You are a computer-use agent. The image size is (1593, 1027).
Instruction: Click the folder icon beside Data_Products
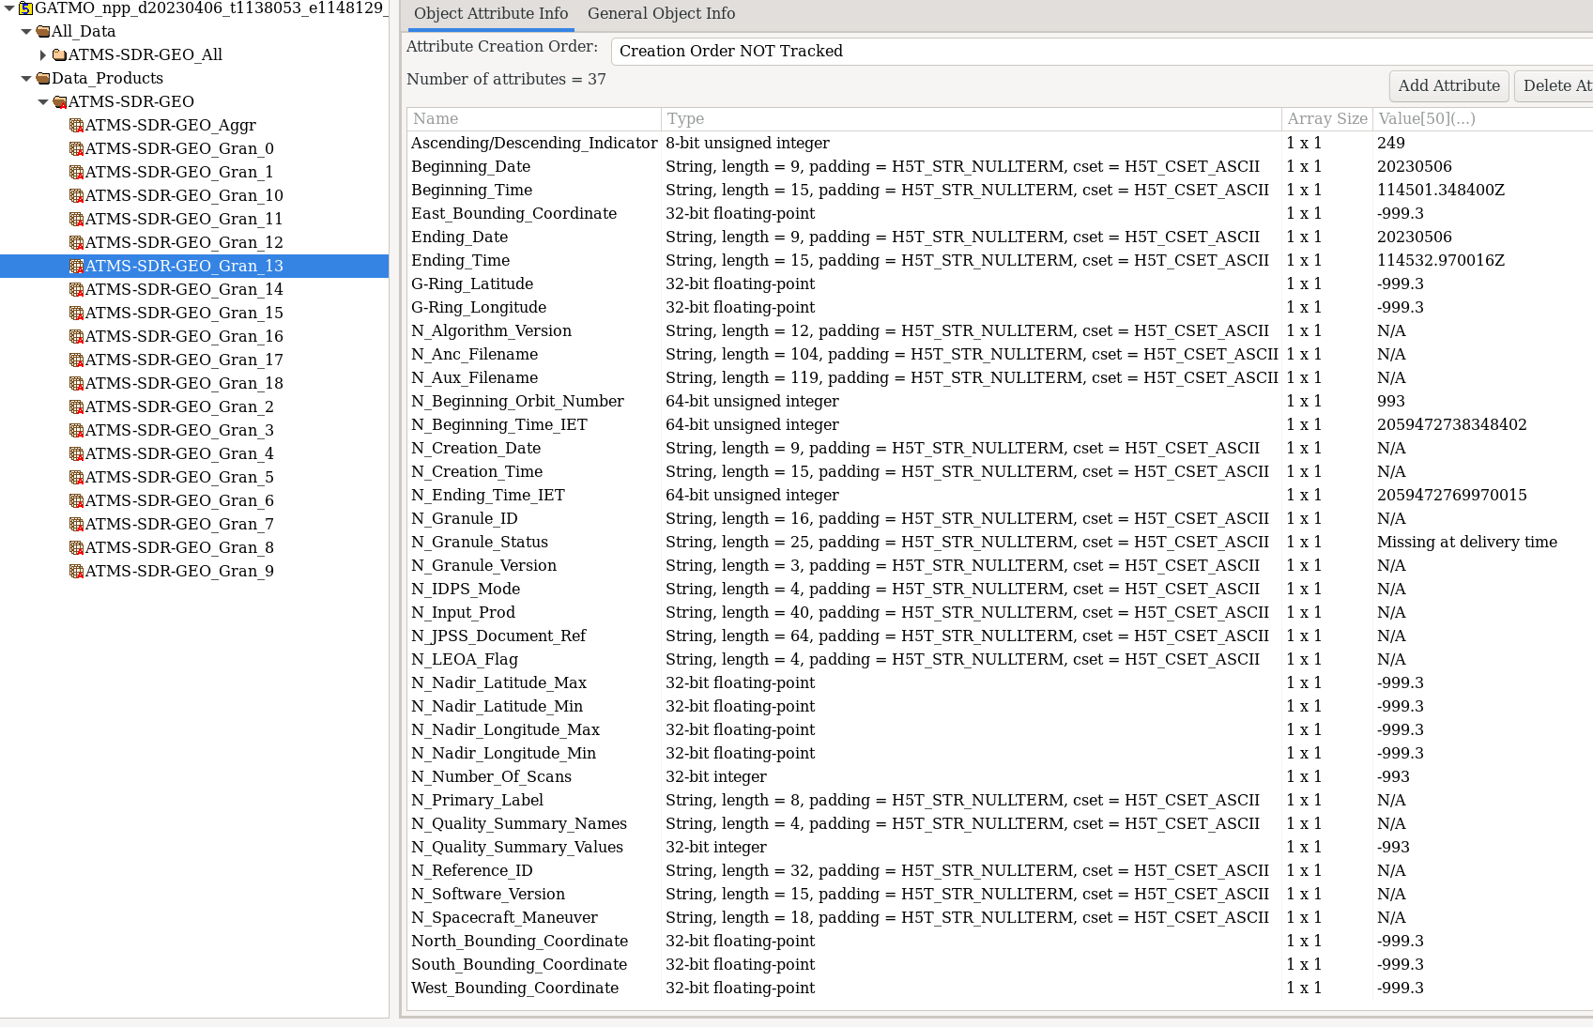(x=42, y=78)
